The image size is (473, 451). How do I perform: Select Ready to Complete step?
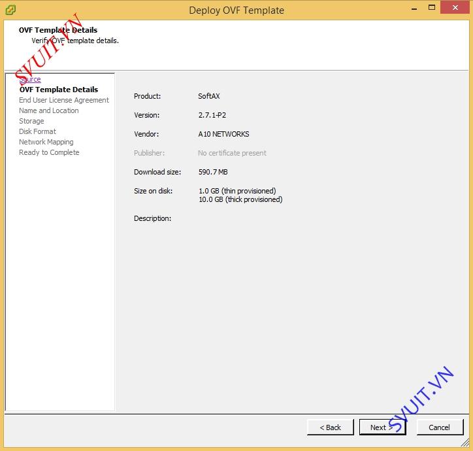[49, 152]
